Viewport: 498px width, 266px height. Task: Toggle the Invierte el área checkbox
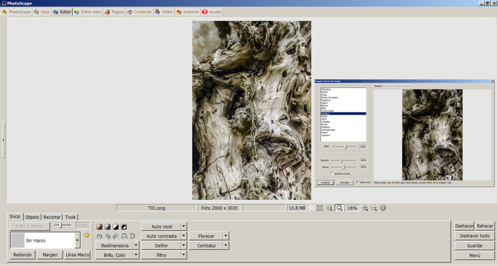click(332, 173)
